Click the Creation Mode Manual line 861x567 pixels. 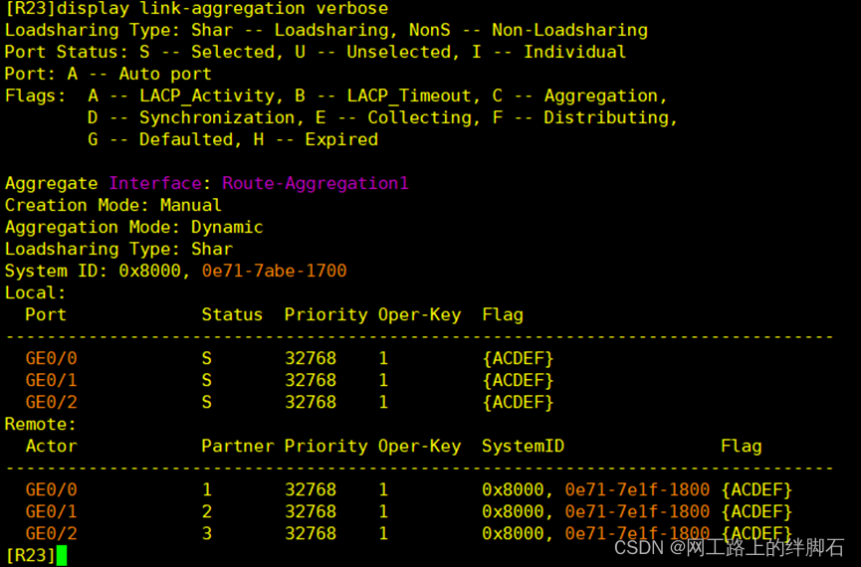coord(113,205)
